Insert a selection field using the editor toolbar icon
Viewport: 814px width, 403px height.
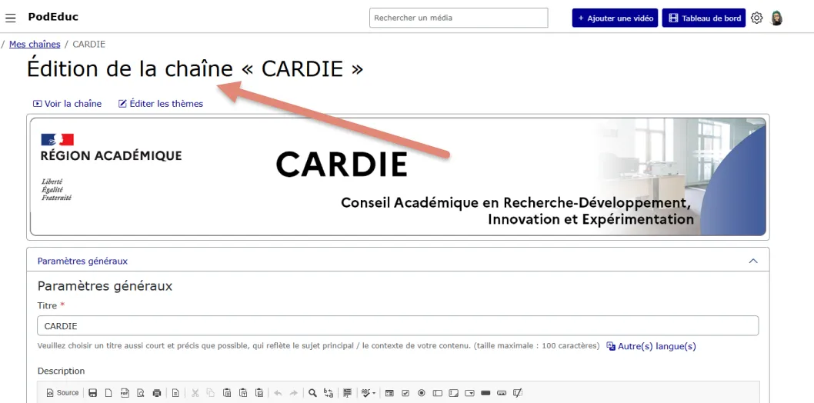click(470, 393)
